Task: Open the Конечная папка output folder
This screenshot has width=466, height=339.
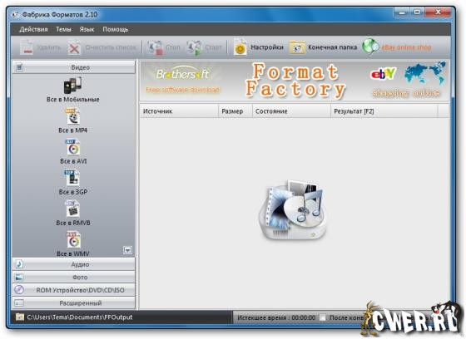Action: pos(324,47)
